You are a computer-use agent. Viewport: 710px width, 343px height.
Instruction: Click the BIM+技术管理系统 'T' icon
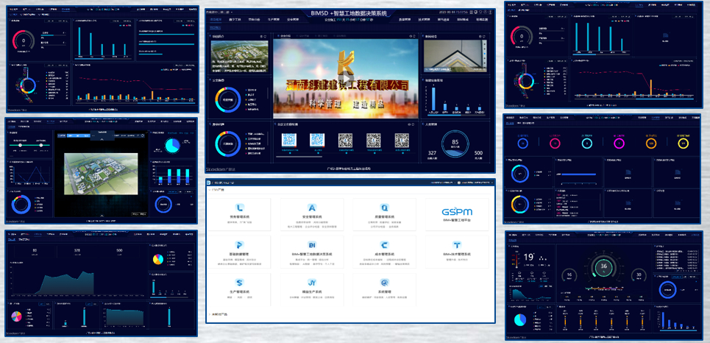click(x=457, y=244)
